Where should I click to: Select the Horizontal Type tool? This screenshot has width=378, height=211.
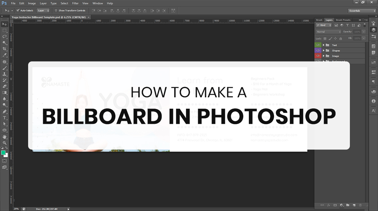point(5,118)
